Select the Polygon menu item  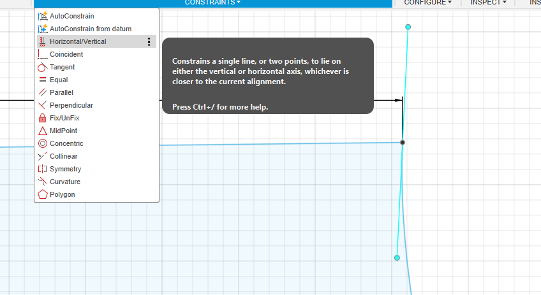pos(62,194)
